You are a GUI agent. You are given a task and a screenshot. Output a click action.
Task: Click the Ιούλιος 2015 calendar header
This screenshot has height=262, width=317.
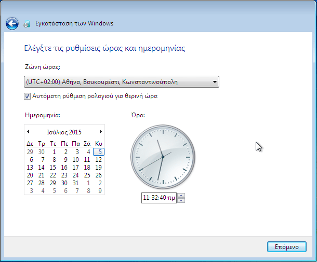(x=64, y=132)
